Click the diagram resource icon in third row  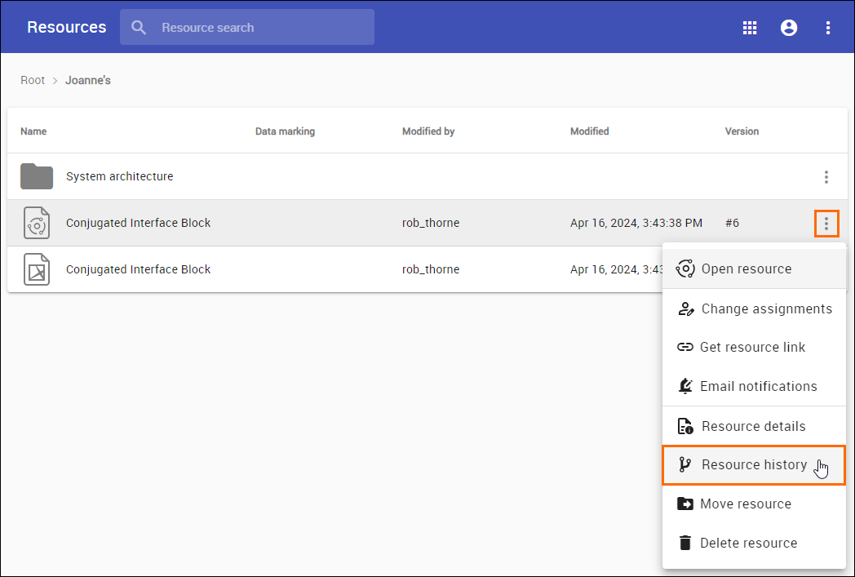(37, 269)
